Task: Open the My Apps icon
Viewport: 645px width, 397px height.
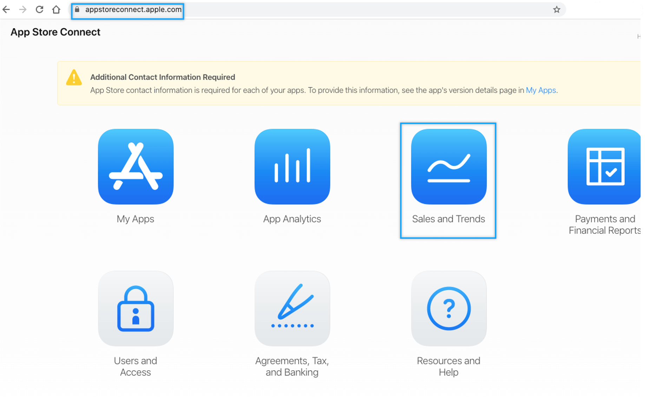Action: point(136,166)
